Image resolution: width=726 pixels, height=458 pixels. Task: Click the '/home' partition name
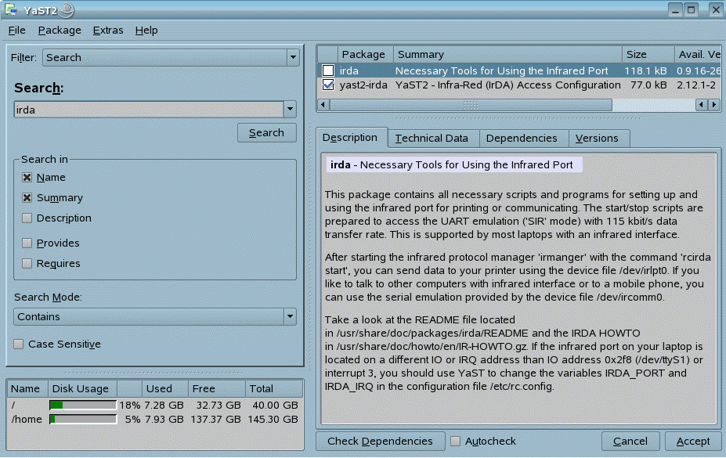click(27, 420)
